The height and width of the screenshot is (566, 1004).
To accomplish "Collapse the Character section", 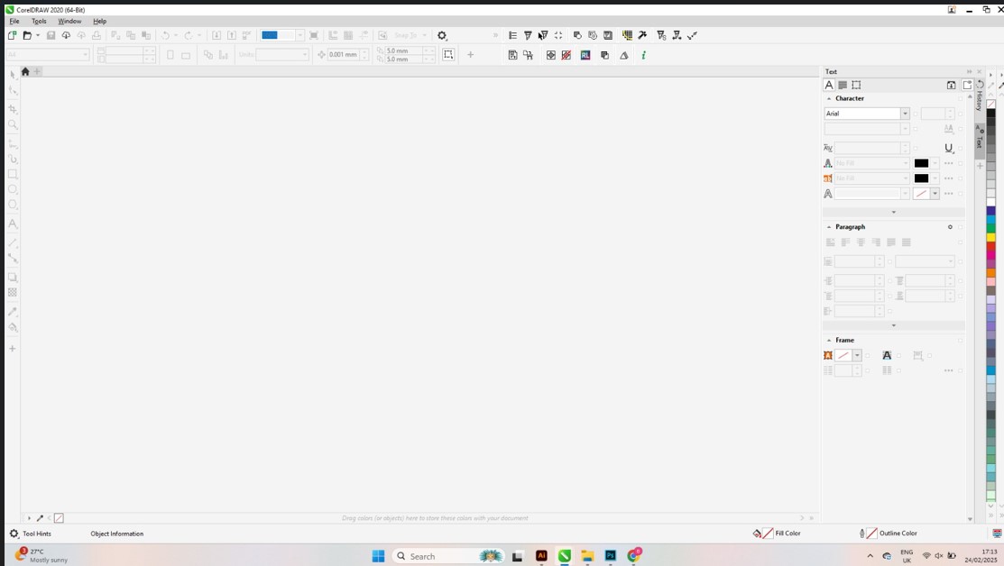I will [829, 98].
